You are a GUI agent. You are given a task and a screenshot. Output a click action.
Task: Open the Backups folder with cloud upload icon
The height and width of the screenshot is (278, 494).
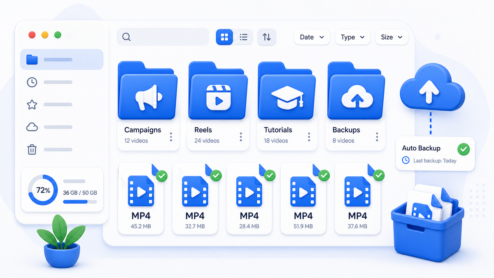(x=357, y=91)
